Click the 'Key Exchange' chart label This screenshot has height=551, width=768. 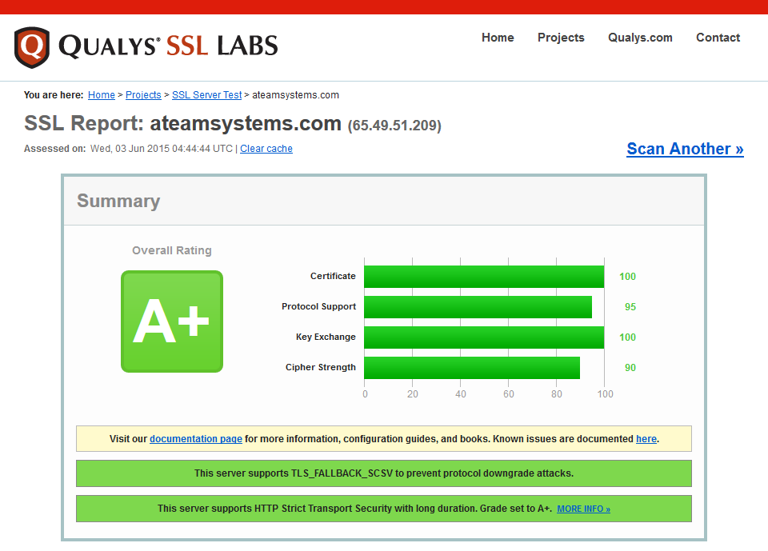point(326,337)
